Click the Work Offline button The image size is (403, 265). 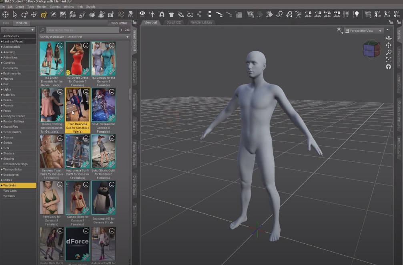[119, 23]
